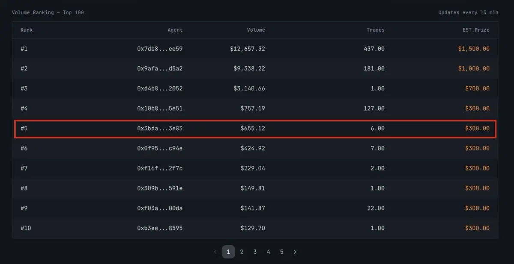
Task: Navigate to page 5 of rankings
Action: 281,252
